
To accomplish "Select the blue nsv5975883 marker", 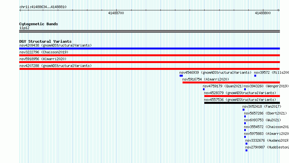I will (x=245, y=137).
